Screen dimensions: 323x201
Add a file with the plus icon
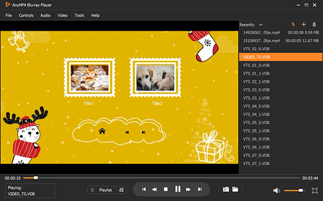tap(304, 25)
